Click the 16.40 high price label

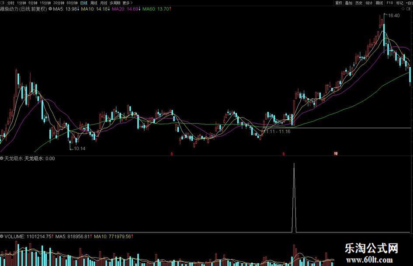pos(394,16)
